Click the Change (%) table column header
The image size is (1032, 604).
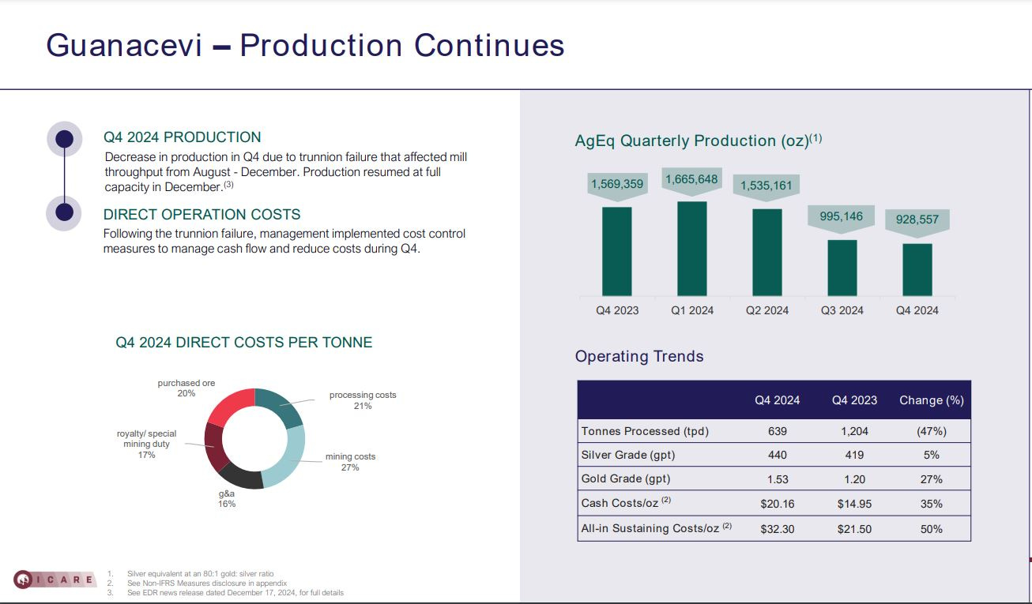(932, 400)
